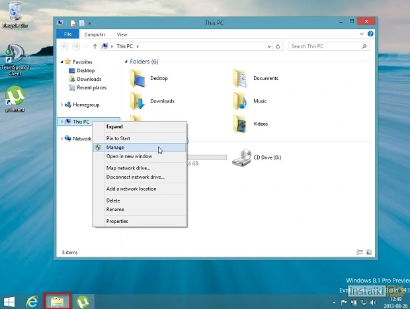Open the Computer ribbon tab
This screenshot has width=410, height=309.
point(95,34)
